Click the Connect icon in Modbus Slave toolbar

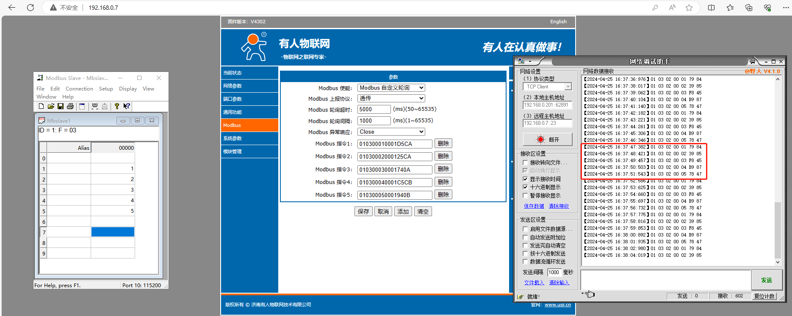(95, 106)
